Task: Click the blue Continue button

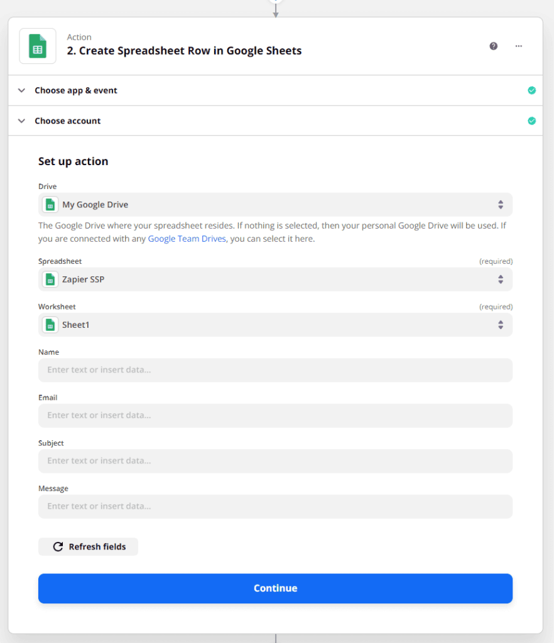Action: (x=275, y=588)
